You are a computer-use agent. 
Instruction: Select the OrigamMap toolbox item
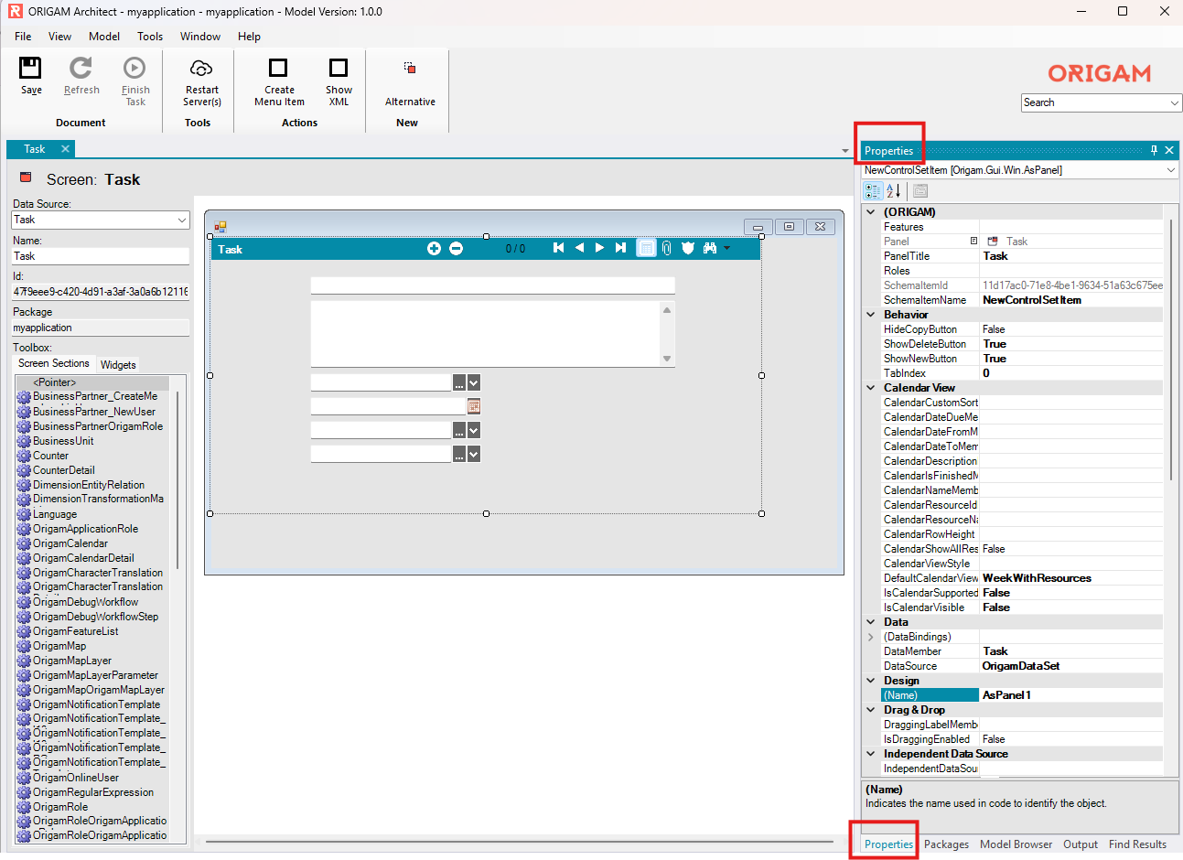click(x=59, y=646)
